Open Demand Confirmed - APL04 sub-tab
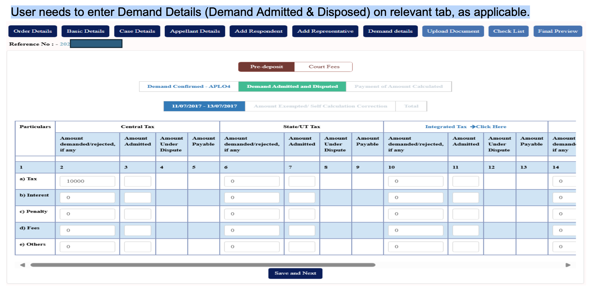 click(189, 86)
